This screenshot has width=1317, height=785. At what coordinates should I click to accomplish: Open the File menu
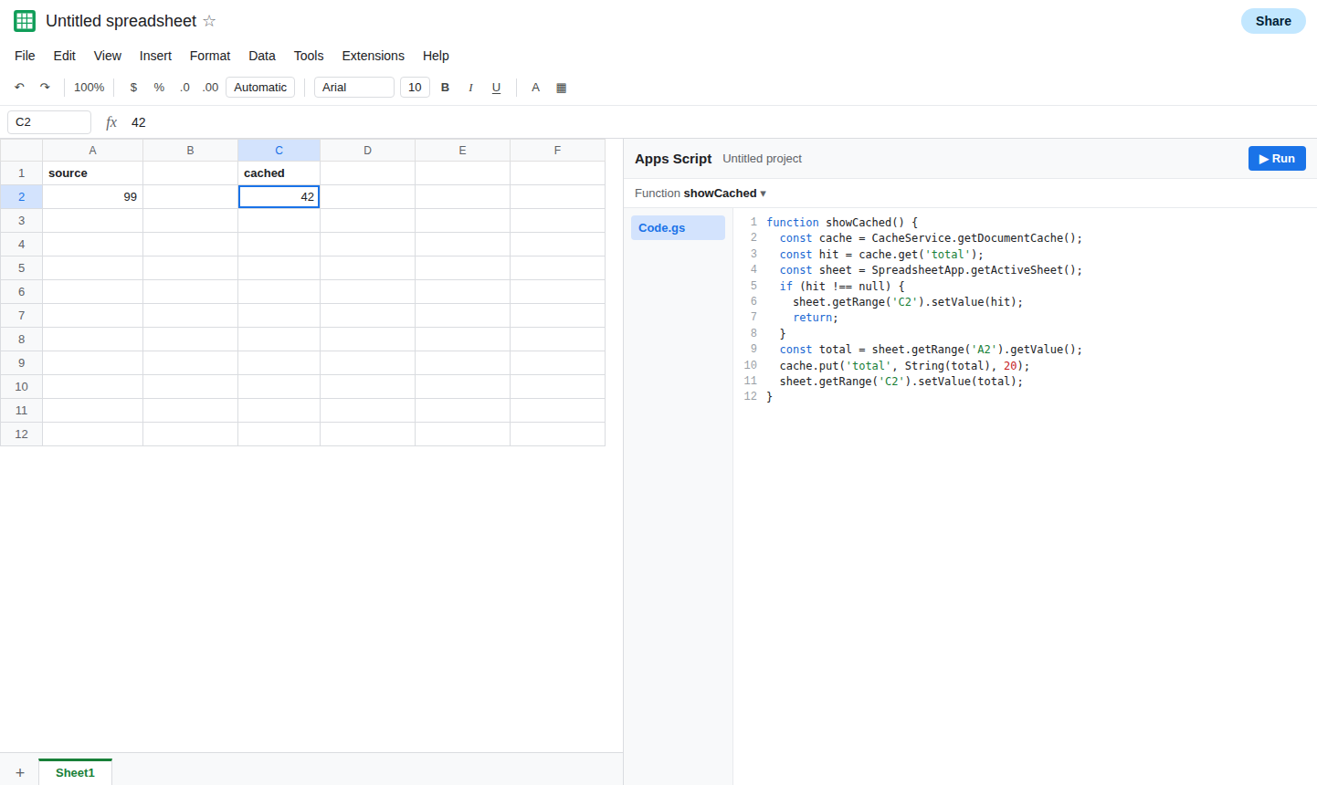pyautogui.click(x=25, y=56)
